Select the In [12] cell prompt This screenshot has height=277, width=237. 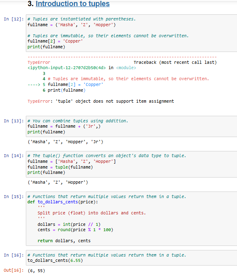pyautogui.click(x=14, y=19)
